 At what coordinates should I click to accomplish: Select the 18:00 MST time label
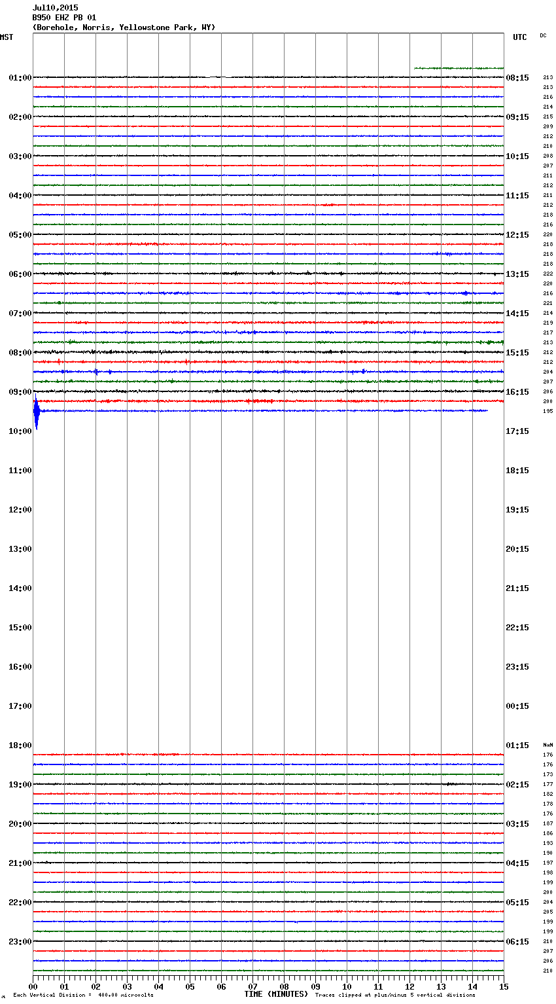[20, 745]
